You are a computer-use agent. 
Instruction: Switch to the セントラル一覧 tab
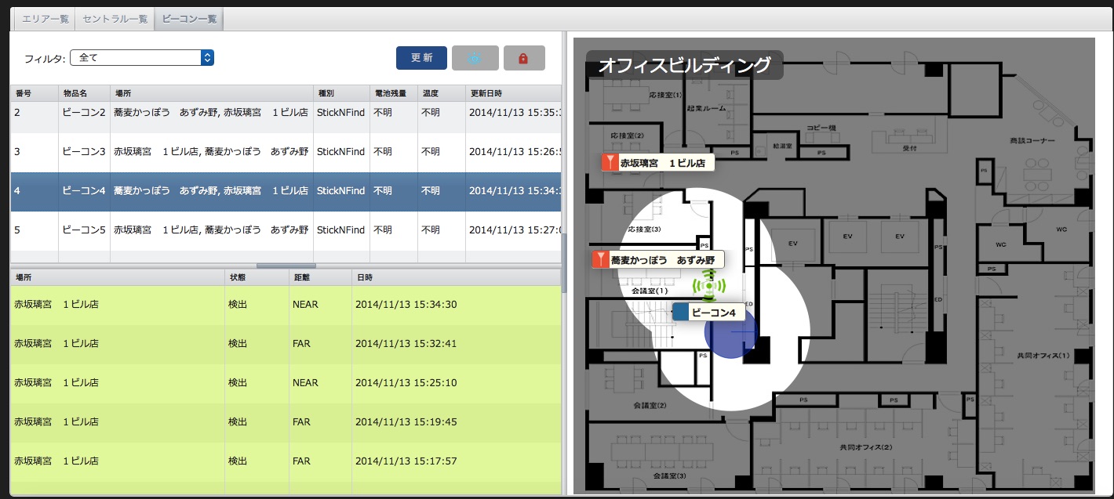115,18
